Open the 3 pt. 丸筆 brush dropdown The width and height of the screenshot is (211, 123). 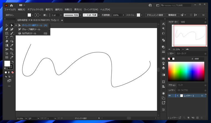[x=99, y=15]
